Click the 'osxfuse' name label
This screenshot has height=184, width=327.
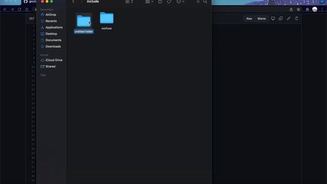point(107,29)
